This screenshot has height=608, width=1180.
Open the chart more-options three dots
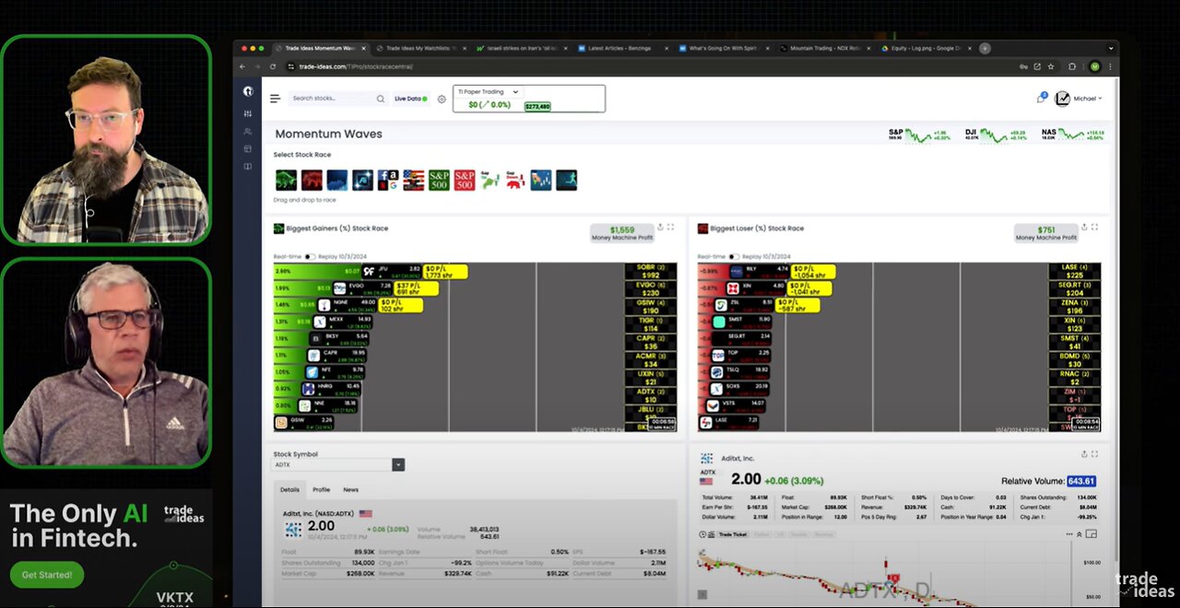1068,534
